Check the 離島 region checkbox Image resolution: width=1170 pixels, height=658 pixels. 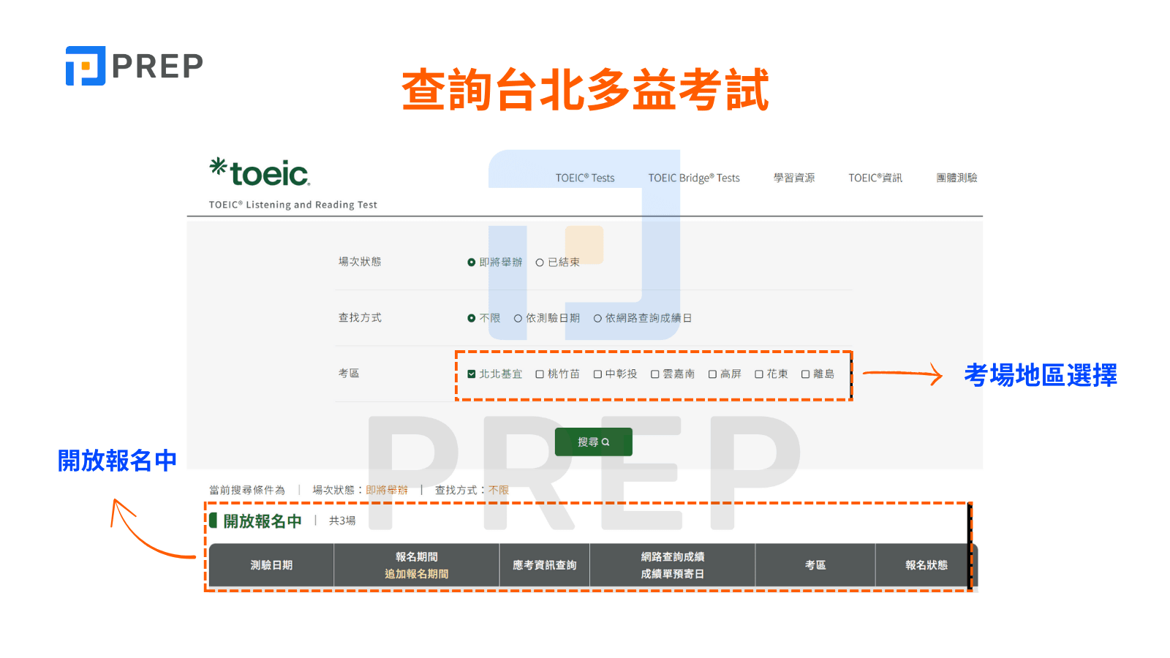point(805,374)
